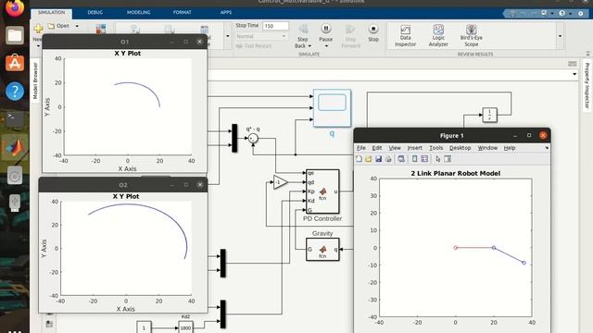593x333 pixels.
Task: Select the -1 gain block
Action: coord(280,182)
